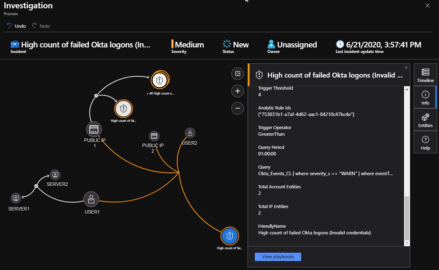Screen dimensions: 439x270
Task: Open the Help tab
Action: pos(425,142)
